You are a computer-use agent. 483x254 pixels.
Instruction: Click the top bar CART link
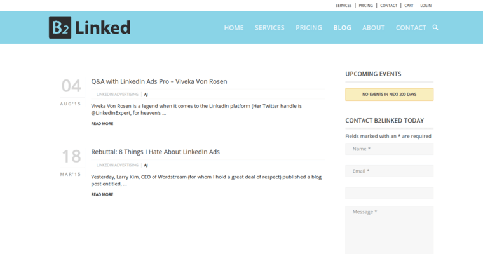[x=409, y=5]
